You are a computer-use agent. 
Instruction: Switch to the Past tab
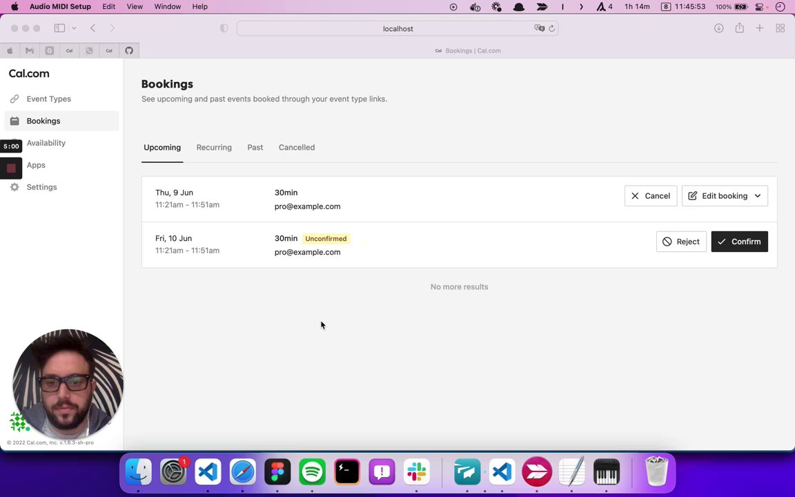(255, 148)
